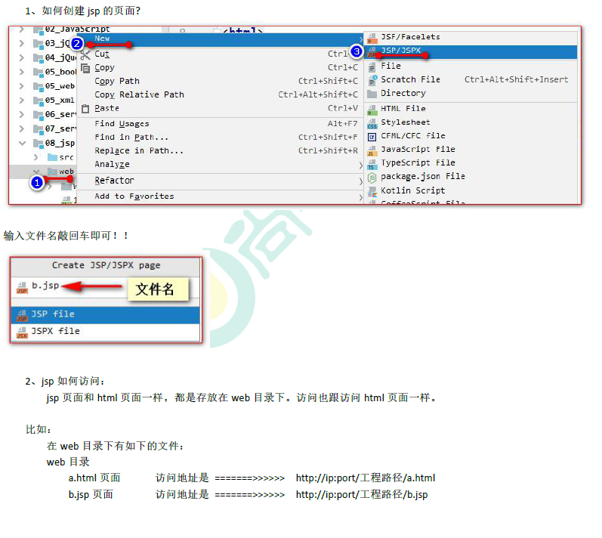602x538 pixels.
Task: Click the Cut scissors icon
Action: pyautogui.click(x=85, y=54)
